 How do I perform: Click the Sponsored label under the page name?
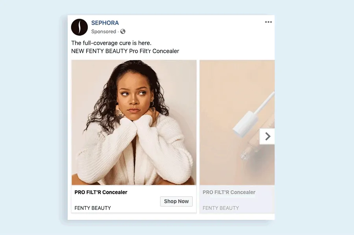pos(103,32)
